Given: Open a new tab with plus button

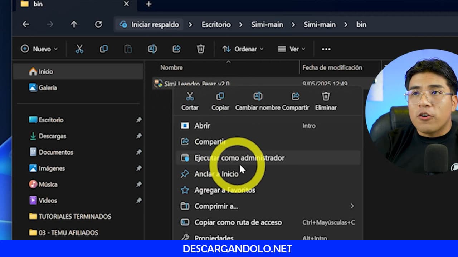Looking at the screenshot, I should [x=149, y=4].
